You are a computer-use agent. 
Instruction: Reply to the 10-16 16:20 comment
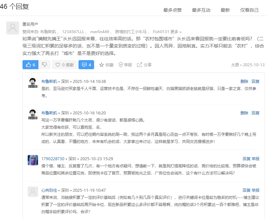(x=256, y=113)
